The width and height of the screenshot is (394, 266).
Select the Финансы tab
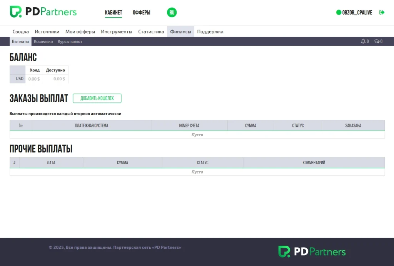tap(181, 31)
